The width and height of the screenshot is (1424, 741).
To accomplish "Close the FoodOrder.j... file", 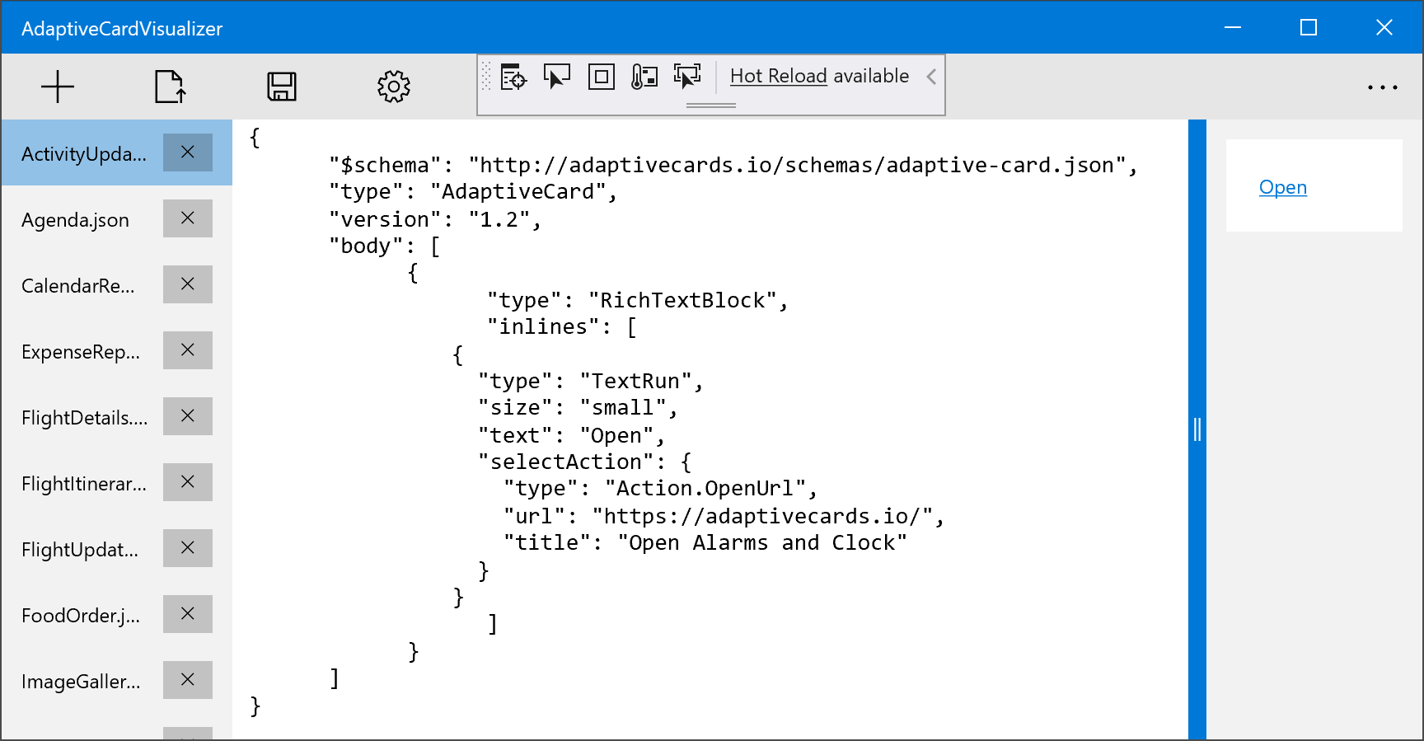I will tap(188, 614).
